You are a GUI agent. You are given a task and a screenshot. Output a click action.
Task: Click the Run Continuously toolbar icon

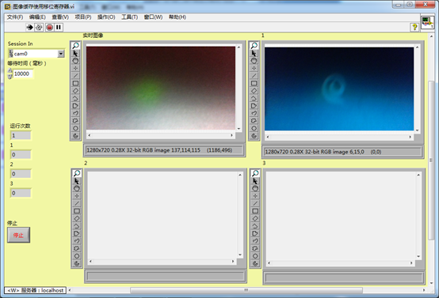point(39,27)
